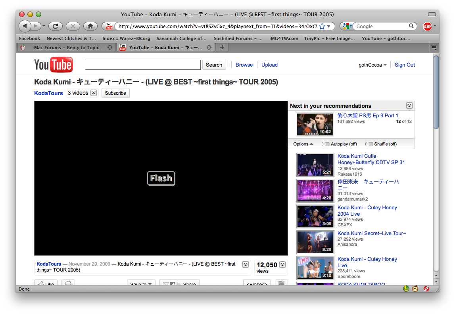Collapse the Next in your recommendations panel
This screenshot has height=314, width=455.
[409, 105]
